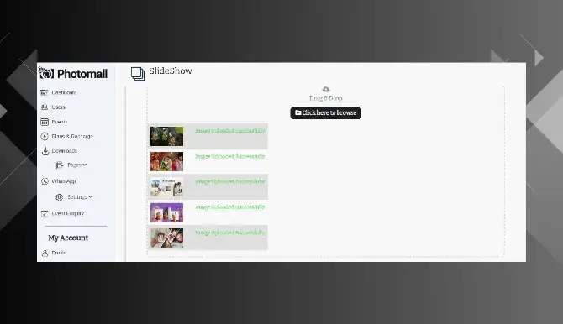Open the Profile menu item
Image resolution: width=563 pixels, height=324 pixels.
pos(60,253)
